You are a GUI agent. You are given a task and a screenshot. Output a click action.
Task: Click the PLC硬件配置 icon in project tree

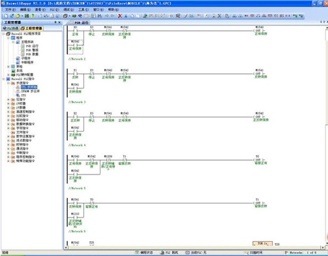tap(13, 75)
